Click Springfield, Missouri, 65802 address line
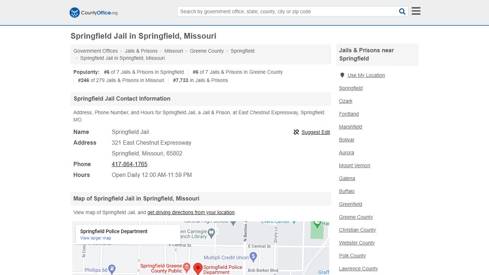The image size is (489, 275). tap(147, 153)
